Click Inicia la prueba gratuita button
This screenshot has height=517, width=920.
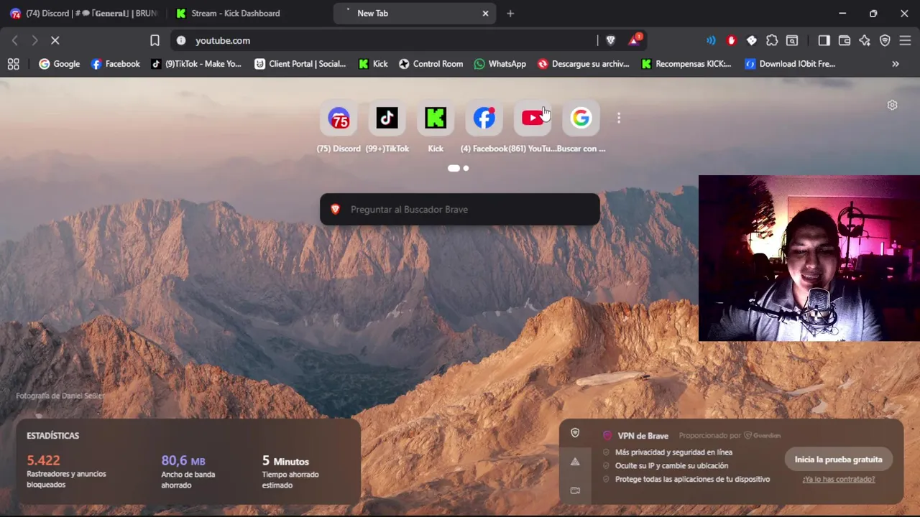838,460
